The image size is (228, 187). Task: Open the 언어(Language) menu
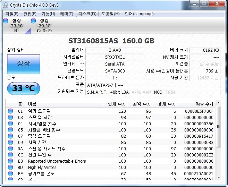pos(139,14)
